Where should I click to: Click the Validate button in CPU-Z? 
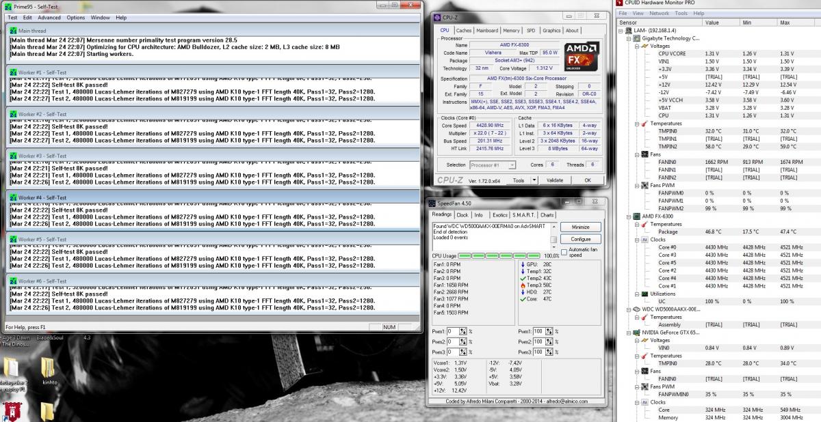[x=555, y=180]
